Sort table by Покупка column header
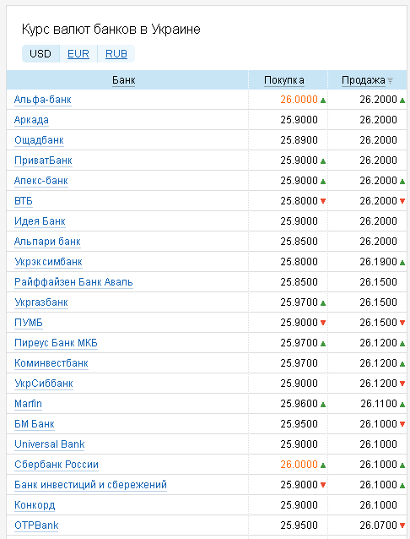The width and height of the screenshot is (410, 539). pyautogui.click(x=284, y=80)
